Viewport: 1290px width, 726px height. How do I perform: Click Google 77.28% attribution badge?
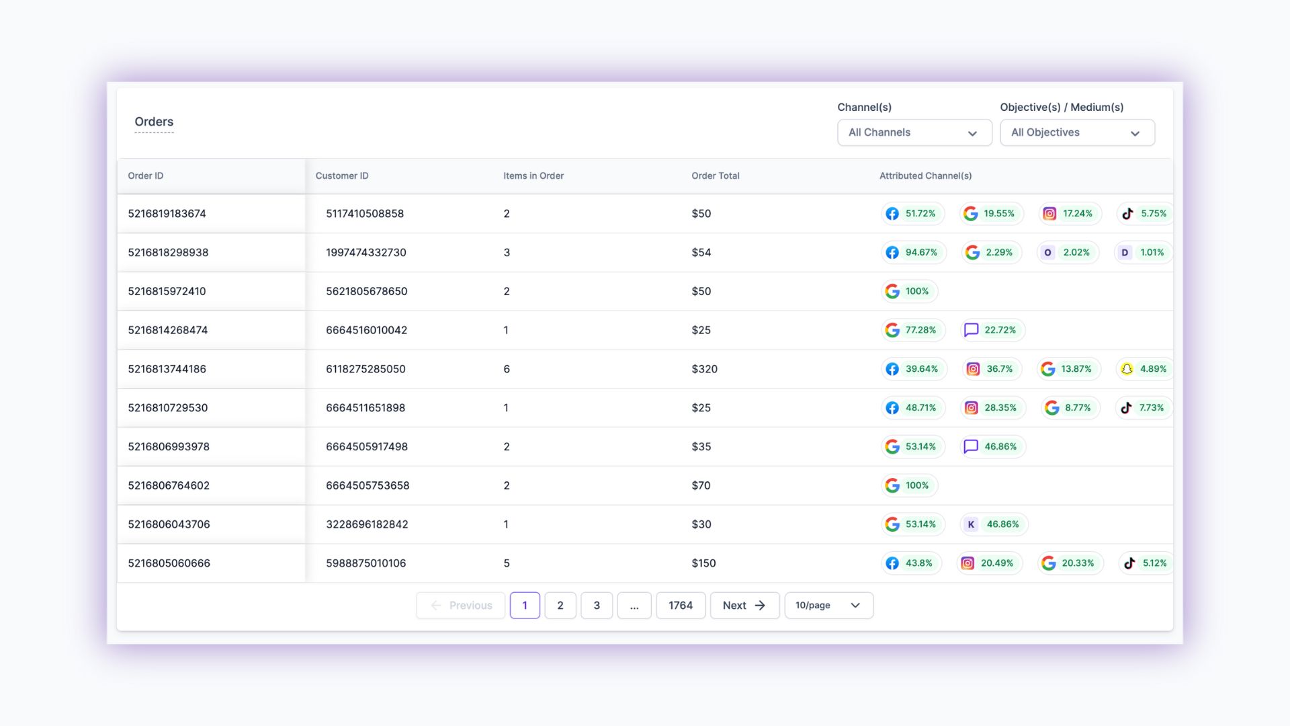click(912, 330)
